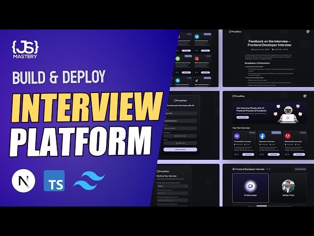
Task: Click the green round icon on Business Analyst card
Action: (x=178, y=59)
